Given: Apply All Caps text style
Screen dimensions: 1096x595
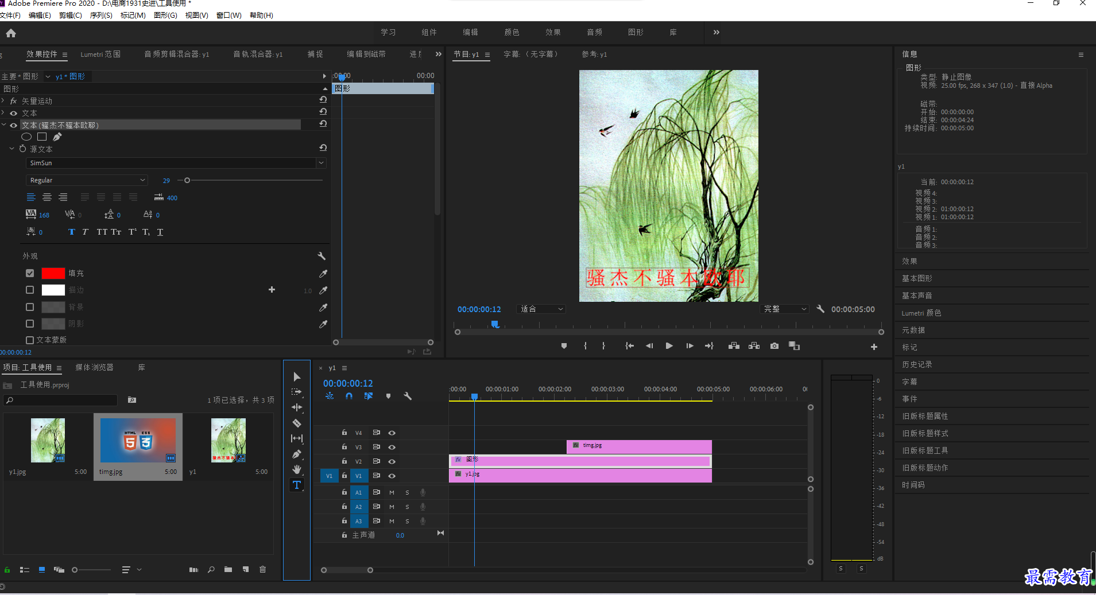Looking at the screenshot, I should point(102,232).
